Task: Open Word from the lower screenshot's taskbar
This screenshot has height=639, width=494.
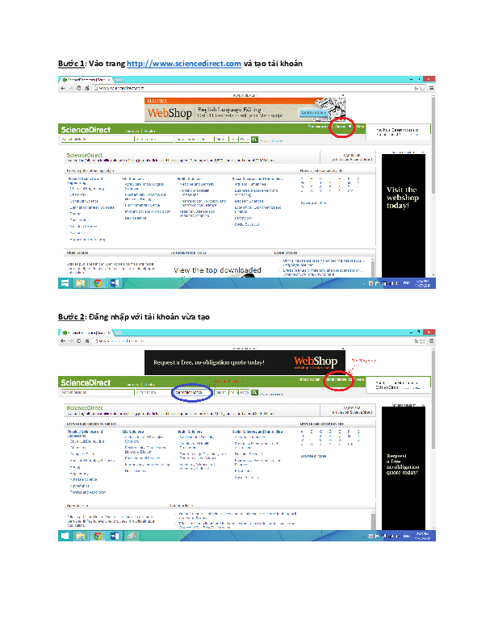Action: click(114, 535)
